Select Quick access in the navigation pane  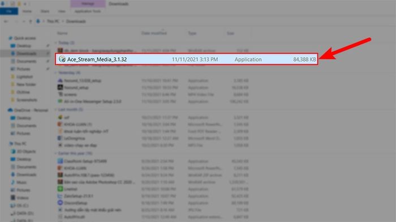tap(25, 38)
